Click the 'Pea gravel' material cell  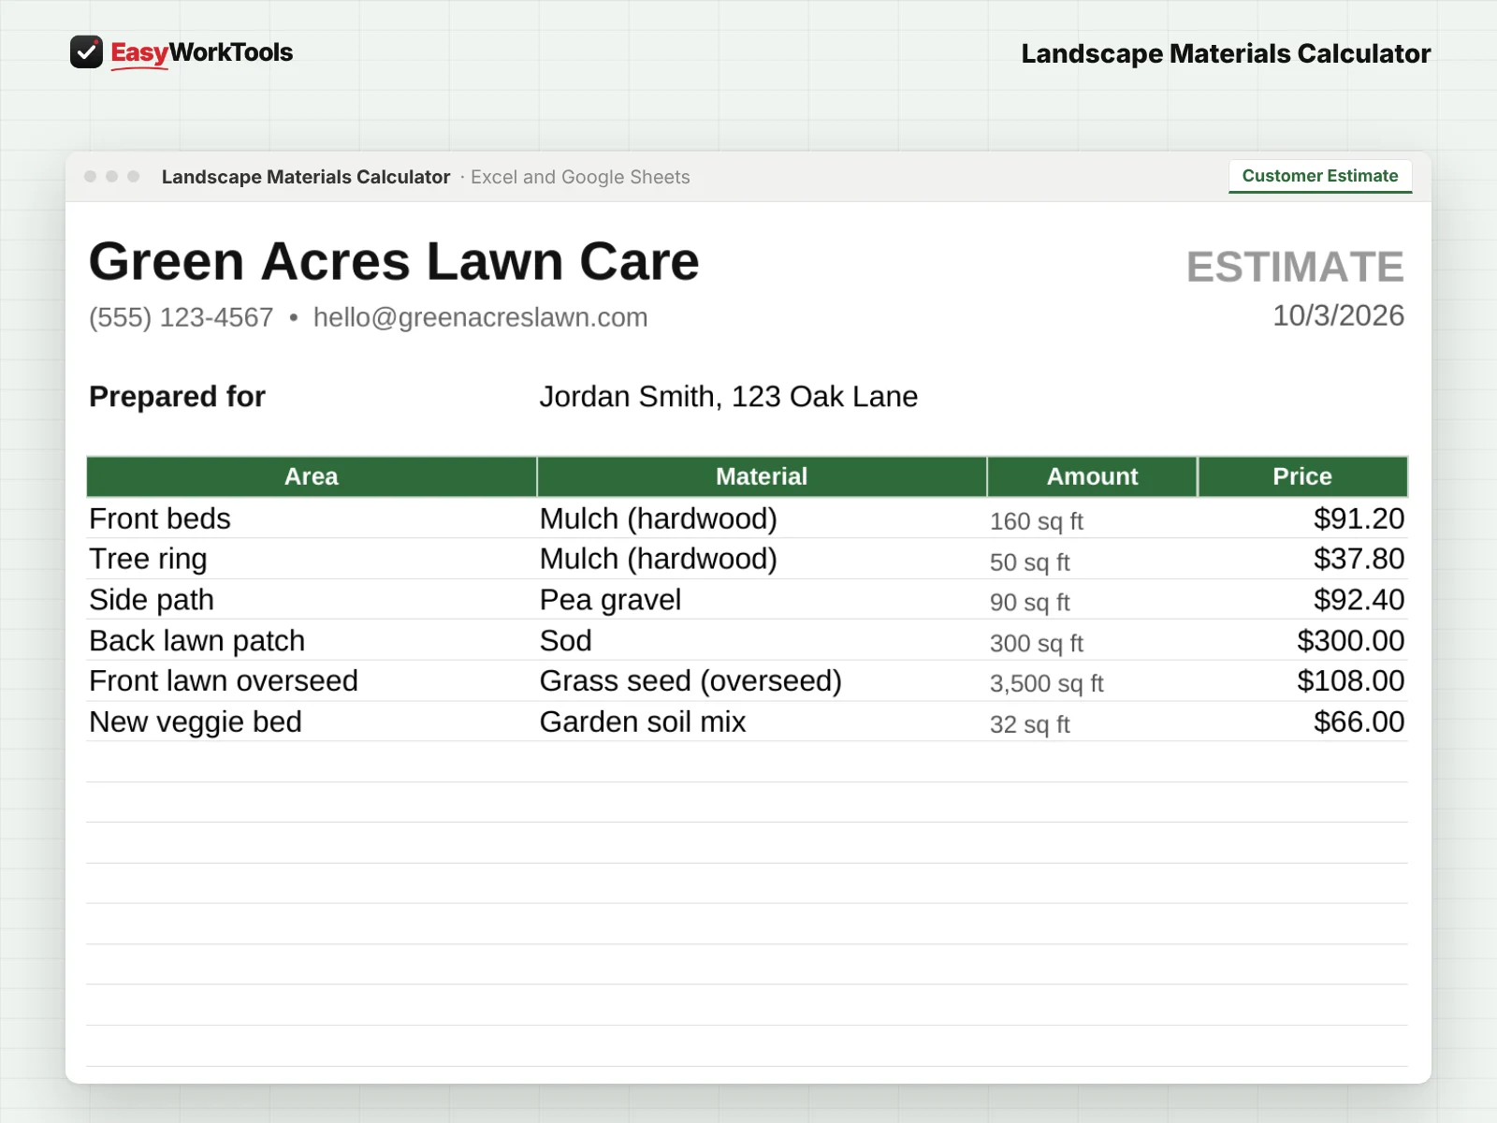coord(762,600)
